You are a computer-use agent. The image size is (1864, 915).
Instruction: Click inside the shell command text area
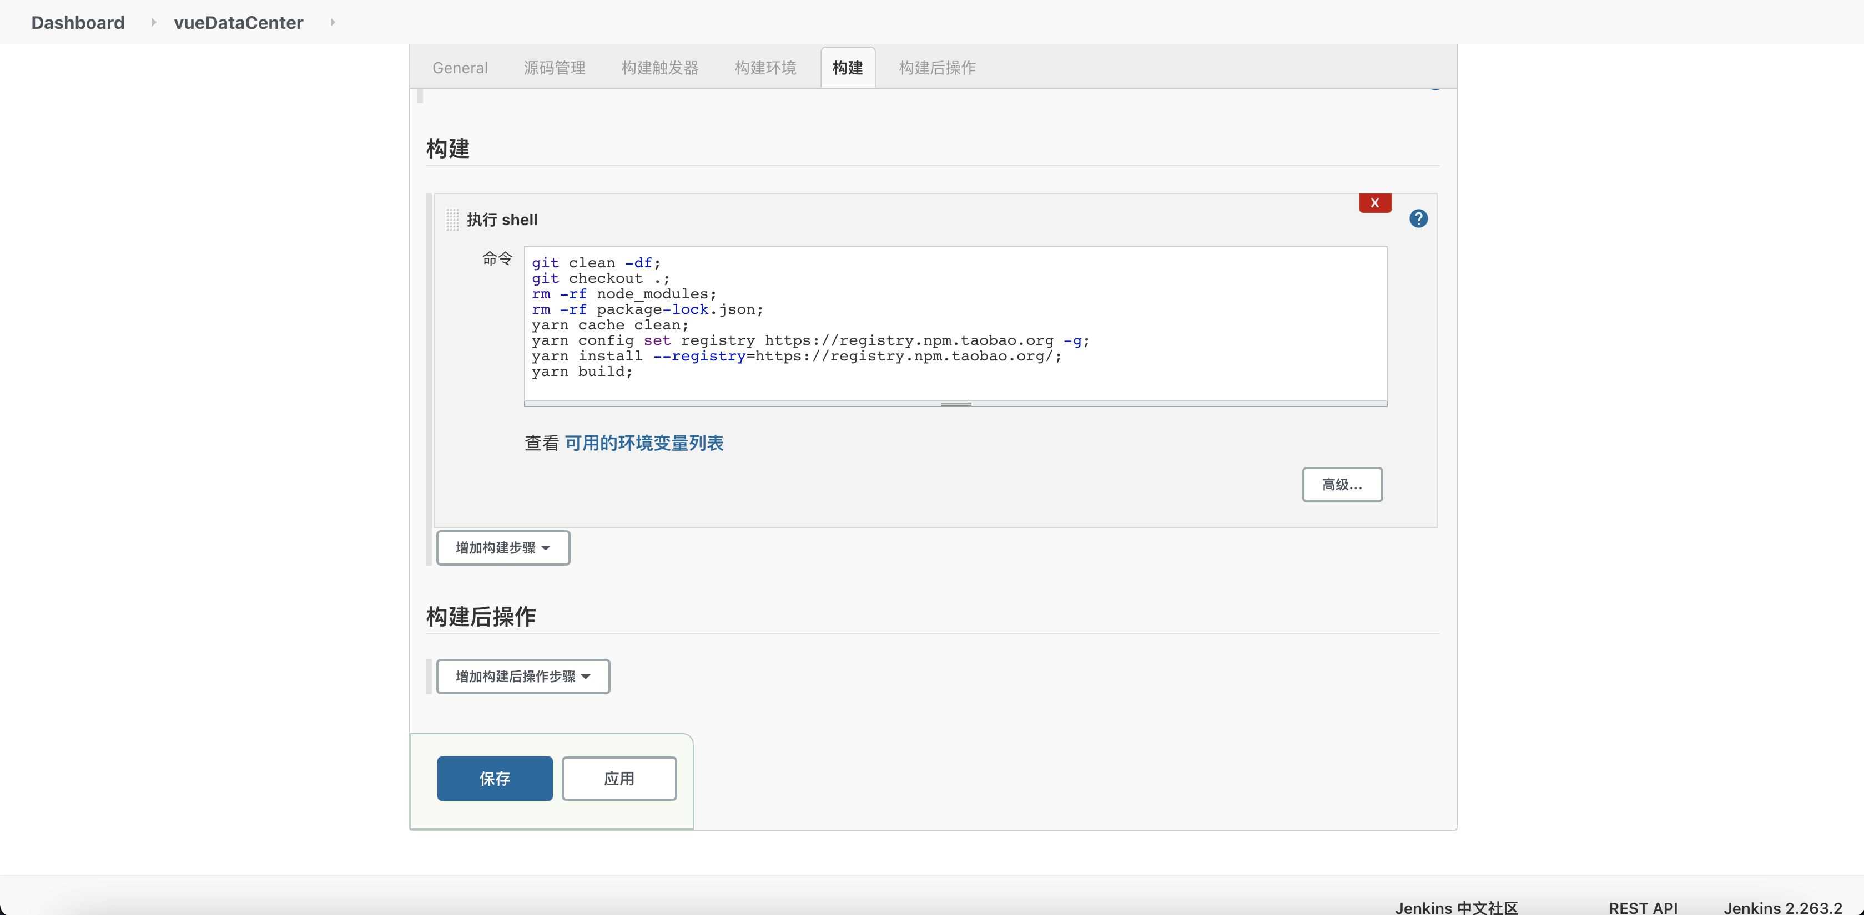click(x=955, y=324)
